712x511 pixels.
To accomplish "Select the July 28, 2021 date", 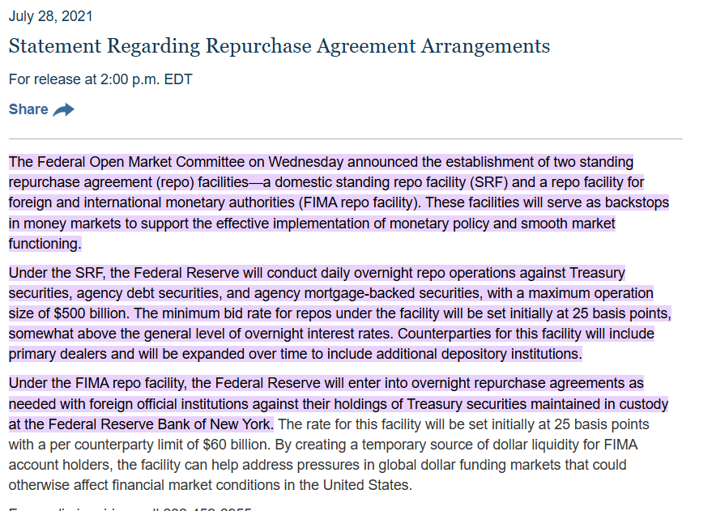I will pyautogui.click(x=50, y=16).
